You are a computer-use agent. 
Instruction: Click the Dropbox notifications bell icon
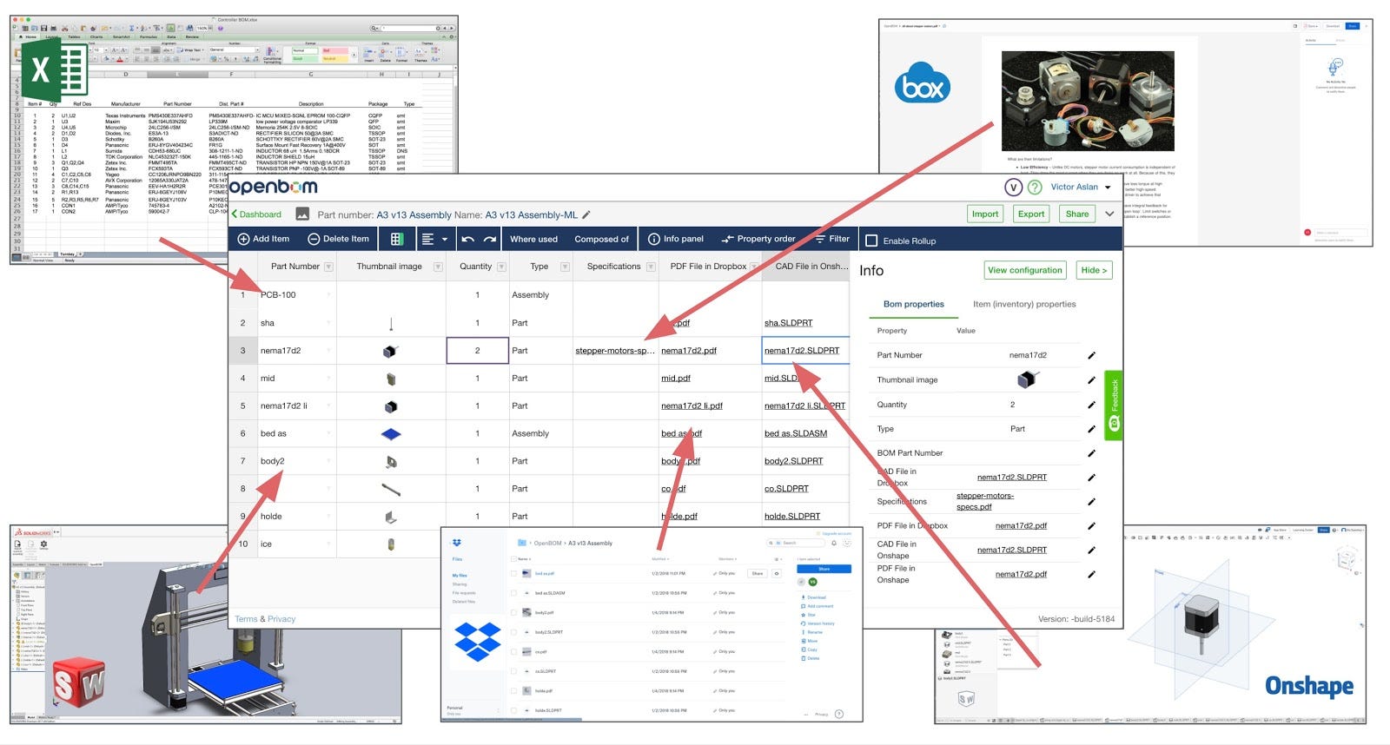coord(833,544)
